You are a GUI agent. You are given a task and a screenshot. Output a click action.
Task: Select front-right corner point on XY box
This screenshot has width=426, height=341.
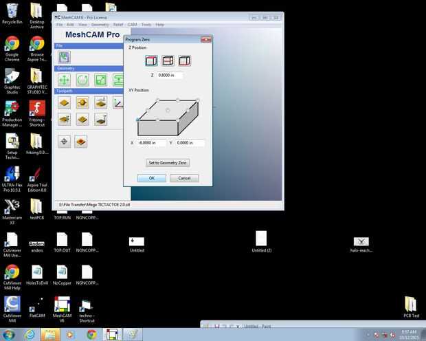click(178, 120)
